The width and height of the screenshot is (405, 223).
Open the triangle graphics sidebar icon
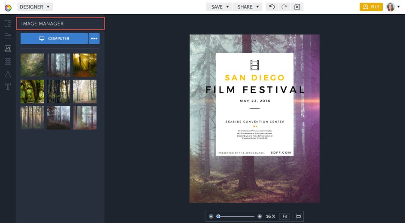tap(8, 74)
